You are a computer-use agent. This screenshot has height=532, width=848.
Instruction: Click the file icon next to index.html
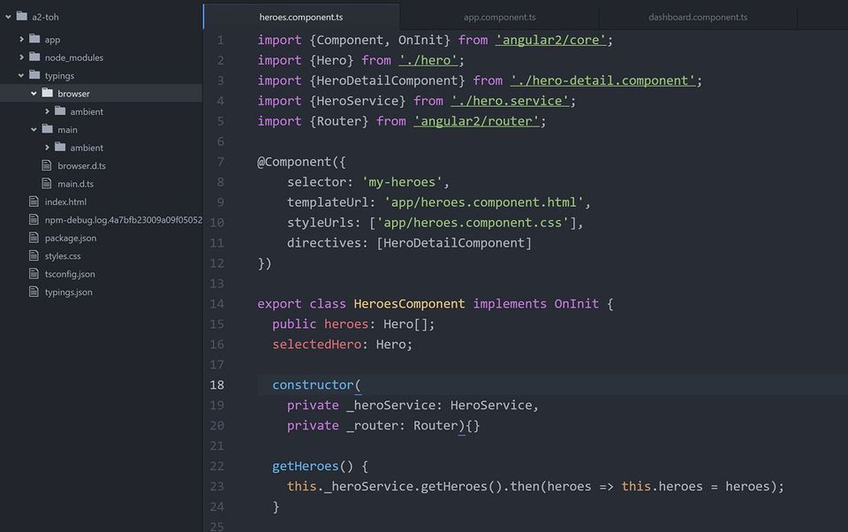pyautogui.click(x=34, y=201)
